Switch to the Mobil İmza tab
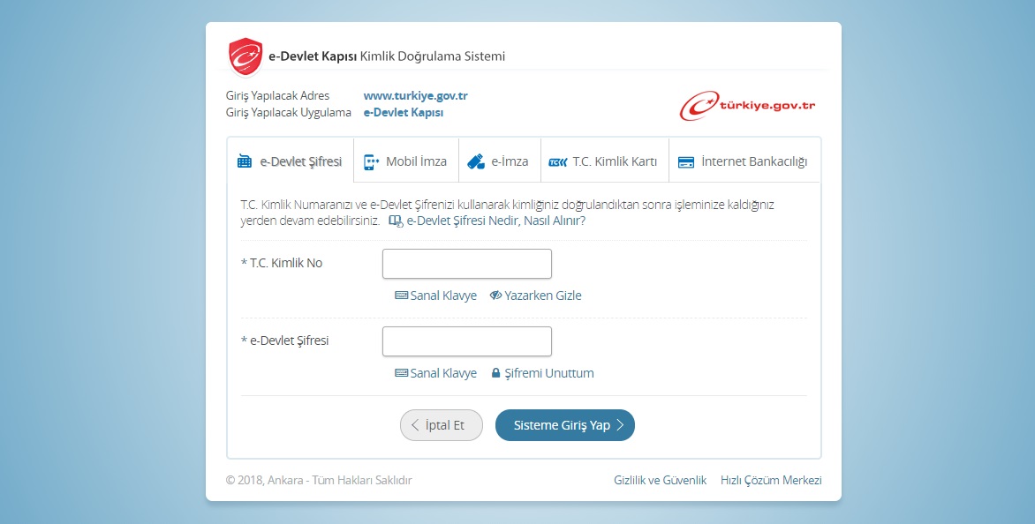Screen dimensions: 1035x524 (x=406, y=161)
